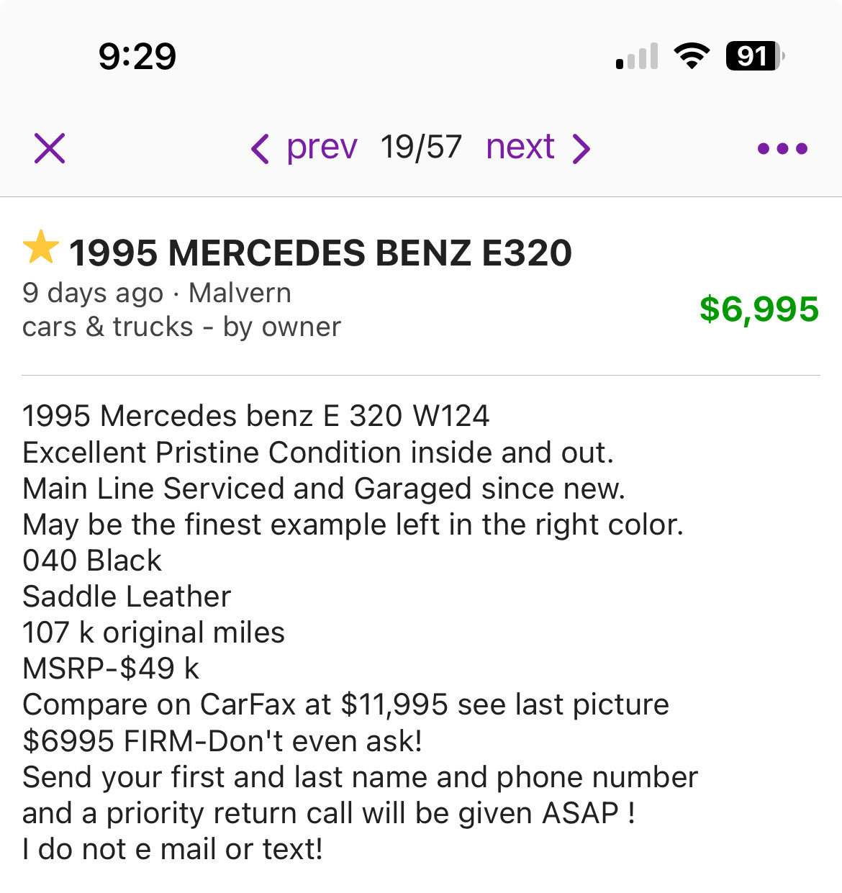Toggle the yellow favorite star

click(x=41, y=248)
